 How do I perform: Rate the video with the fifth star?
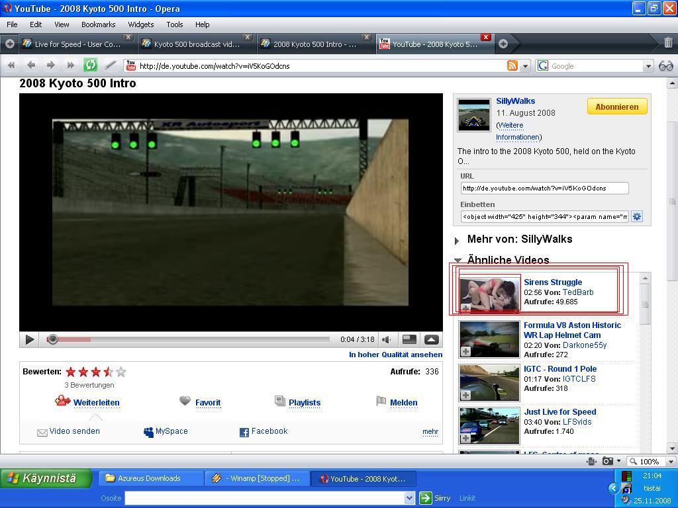point(121,372)
